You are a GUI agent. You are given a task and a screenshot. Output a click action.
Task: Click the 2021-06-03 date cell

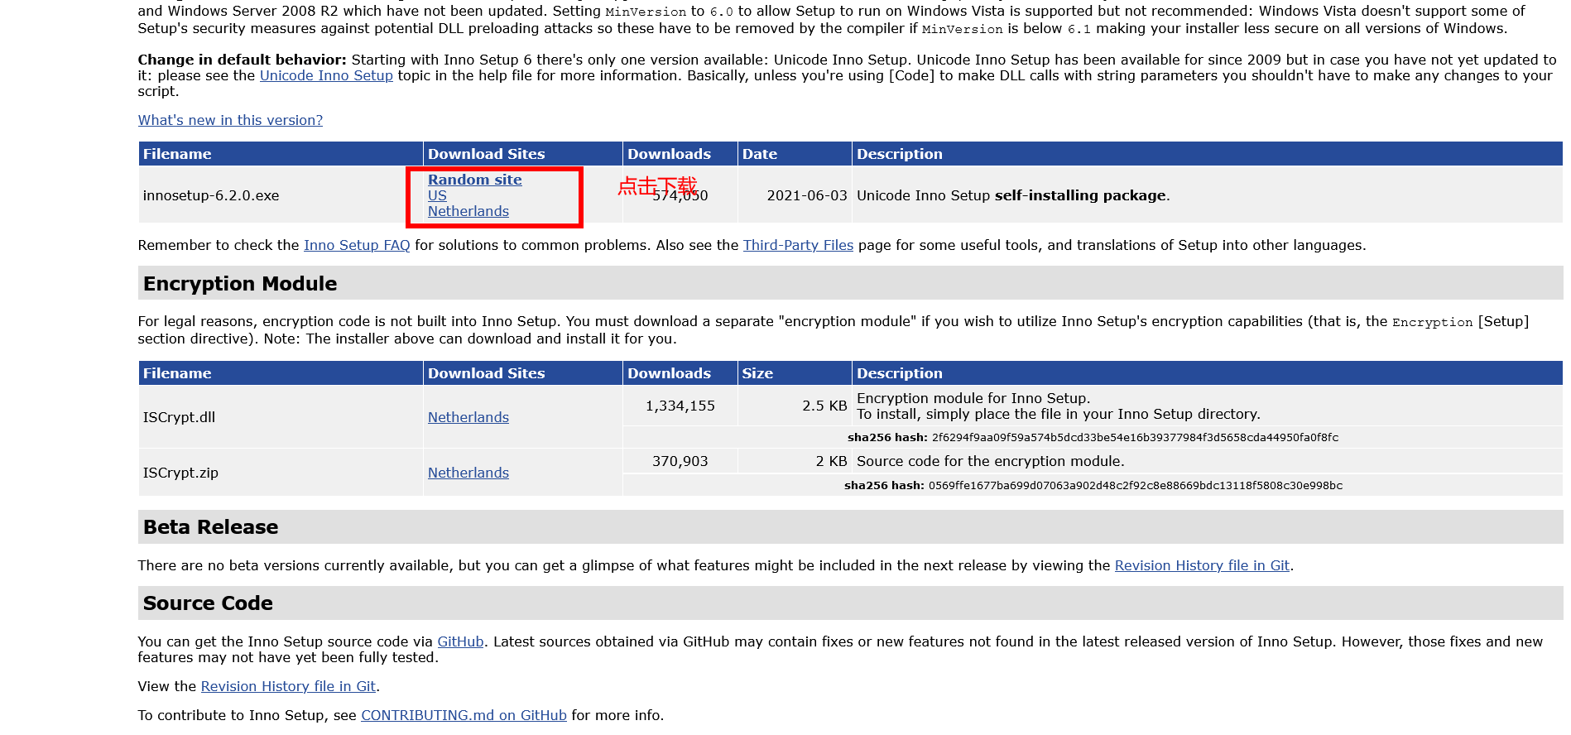(x=795, y=195)
